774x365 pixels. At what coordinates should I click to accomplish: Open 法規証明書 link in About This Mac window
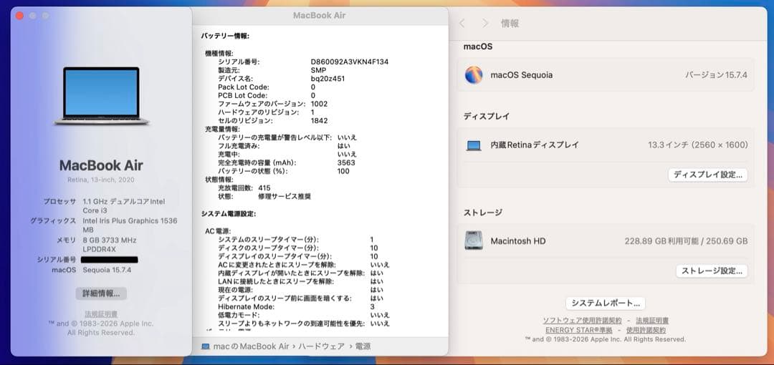101,314
